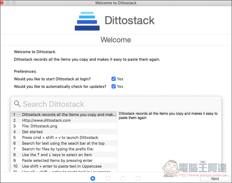Select Use shift + enter Uppercase row
The image size is (232, 183).
point(61,166)
